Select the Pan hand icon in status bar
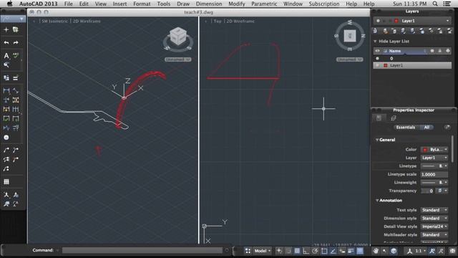The height and width of the screenshot is (258, 458). [x=376, y=251]
